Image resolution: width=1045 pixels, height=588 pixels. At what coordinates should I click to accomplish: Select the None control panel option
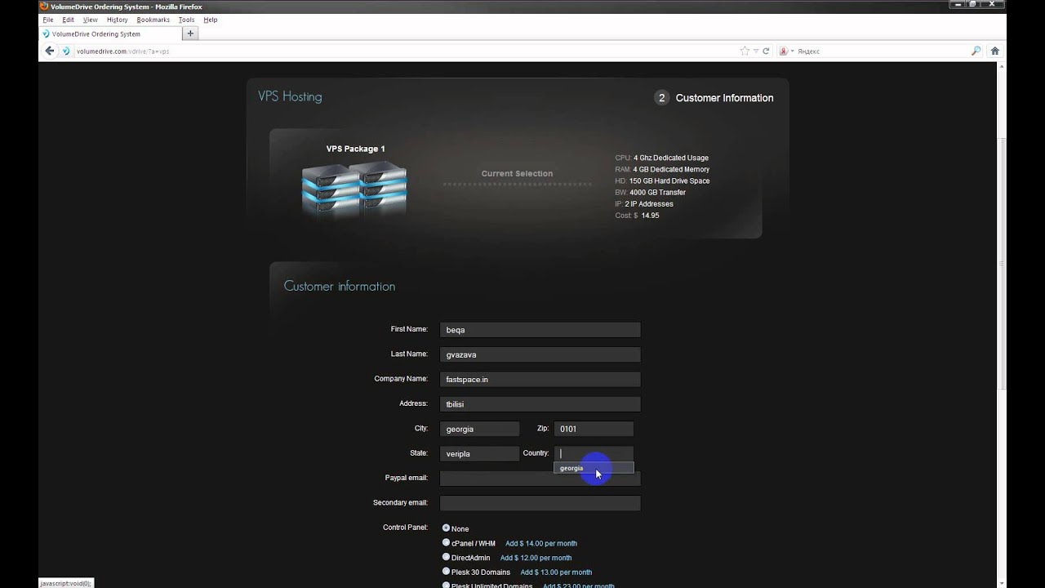446,528
